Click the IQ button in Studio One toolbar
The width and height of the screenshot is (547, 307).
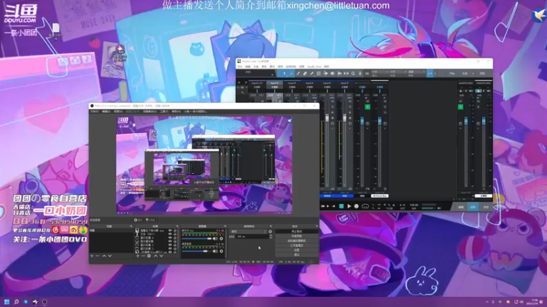click(367, 74)
